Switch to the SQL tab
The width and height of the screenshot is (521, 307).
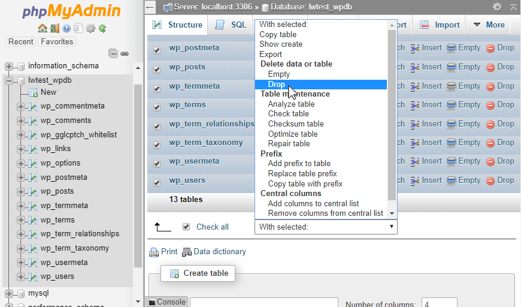[231, 25]
